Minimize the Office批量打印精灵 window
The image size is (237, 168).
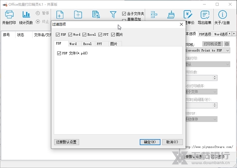click(x=204, y=4)
